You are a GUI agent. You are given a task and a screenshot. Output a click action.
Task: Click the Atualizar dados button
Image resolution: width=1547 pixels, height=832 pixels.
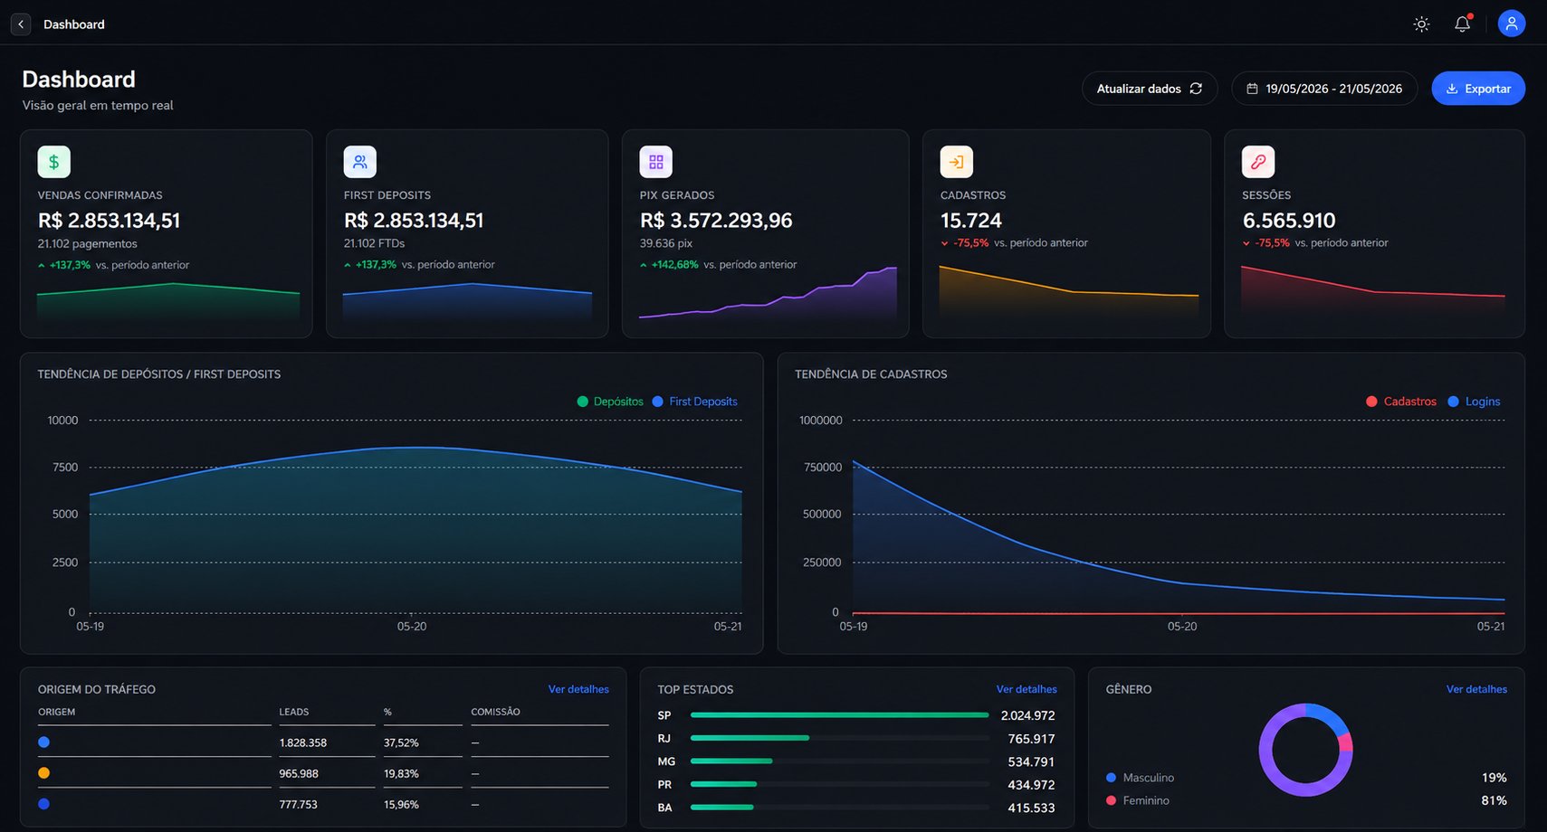coord(1150,89)
